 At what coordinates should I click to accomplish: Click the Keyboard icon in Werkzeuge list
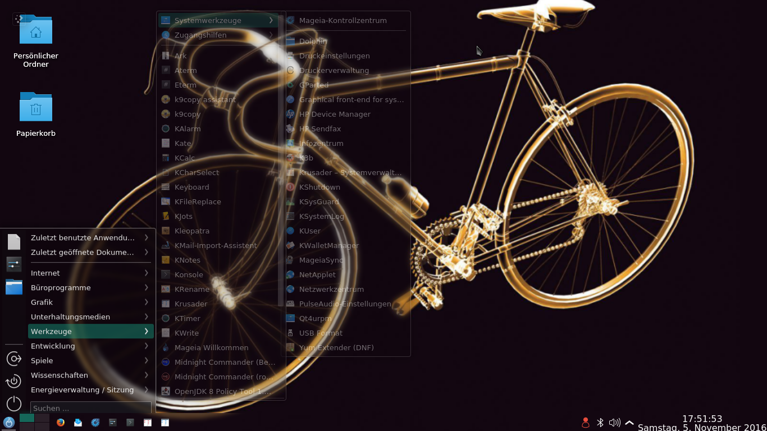(x=166, y=187)
